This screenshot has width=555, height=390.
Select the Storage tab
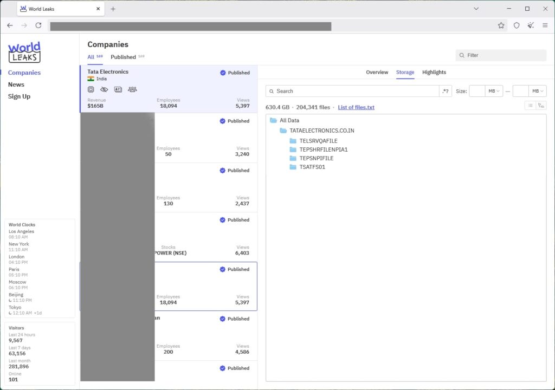pyautogui.click(x=405, y=72)
